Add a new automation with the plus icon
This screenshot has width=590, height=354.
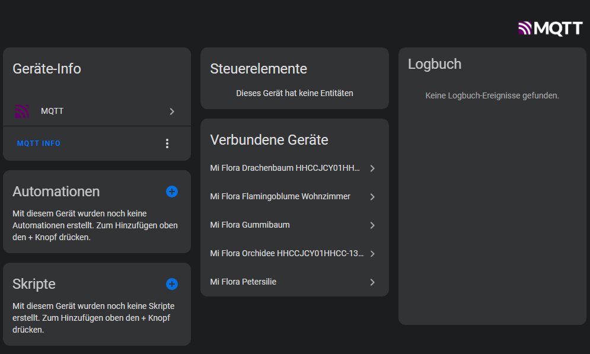point(172,192)
